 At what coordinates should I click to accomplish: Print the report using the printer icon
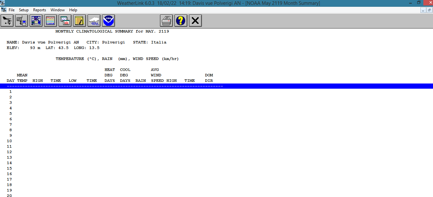pyautogui.click(x=166, y=21)
